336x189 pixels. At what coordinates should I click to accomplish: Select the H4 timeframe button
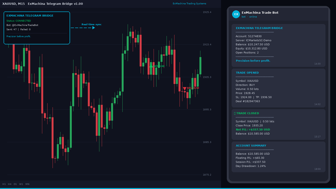pyautogui.click(x=10, y=184)
